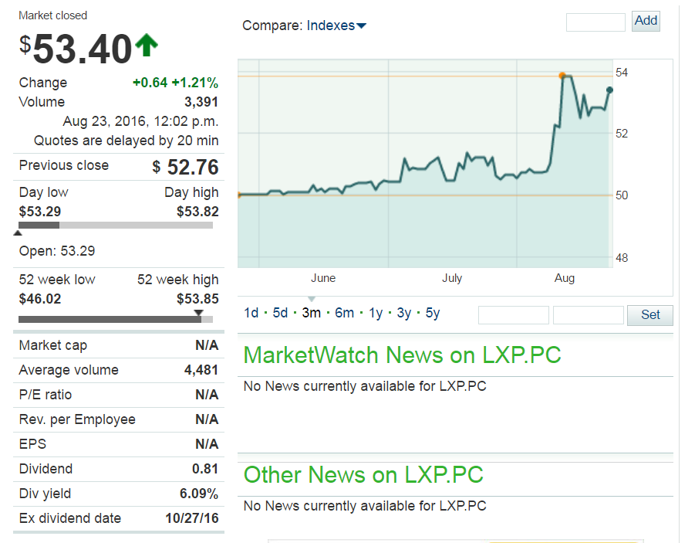Click the day low/high range slider

point(116,226)
